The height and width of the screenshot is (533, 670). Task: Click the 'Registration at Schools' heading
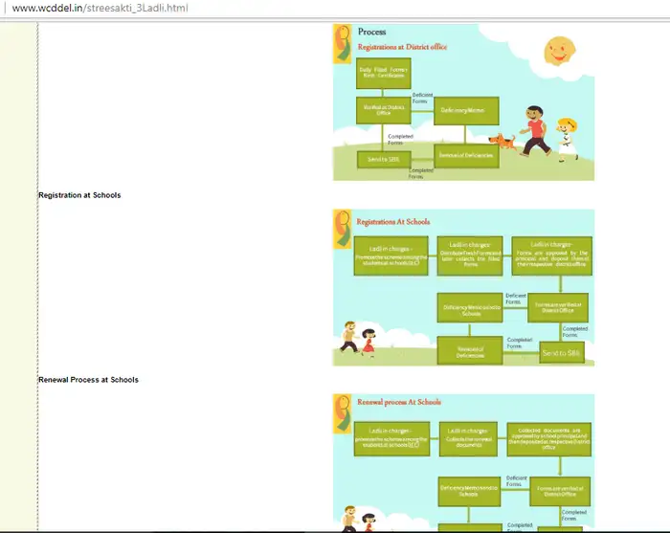coord(79,195)
